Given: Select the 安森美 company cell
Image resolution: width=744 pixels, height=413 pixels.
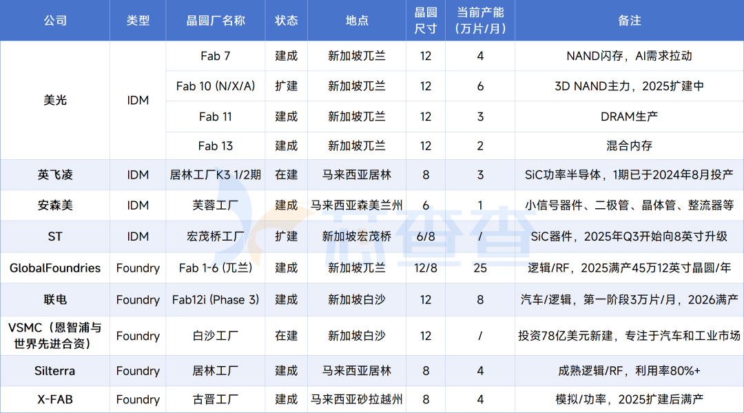Looking at the screenshot, I should (55, 205).
